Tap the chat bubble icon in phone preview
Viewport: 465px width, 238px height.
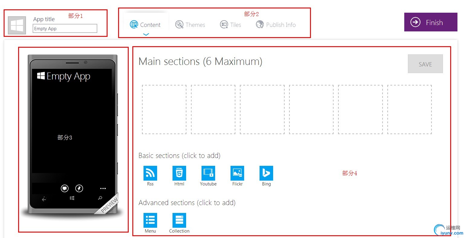coord(65,188)
